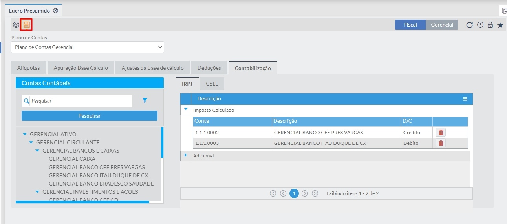Click the vertical scrollbar of the accounts tree
The image size is (507, 224).
point(162,142)
